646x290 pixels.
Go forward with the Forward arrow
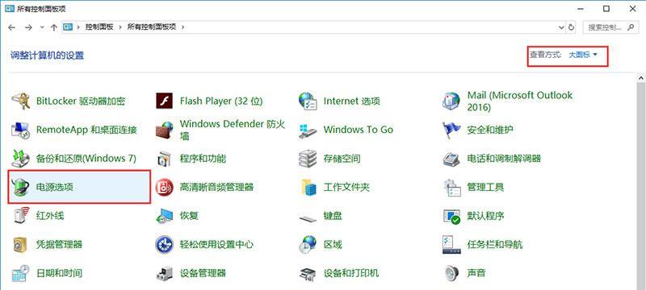pos(28,27)
